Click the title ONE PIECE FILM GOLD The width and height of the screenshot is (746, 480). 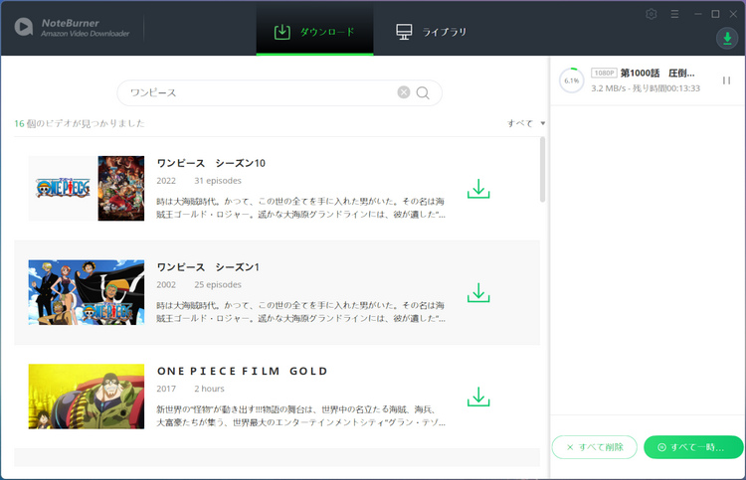pyautogui.click(x=242, y=371)
